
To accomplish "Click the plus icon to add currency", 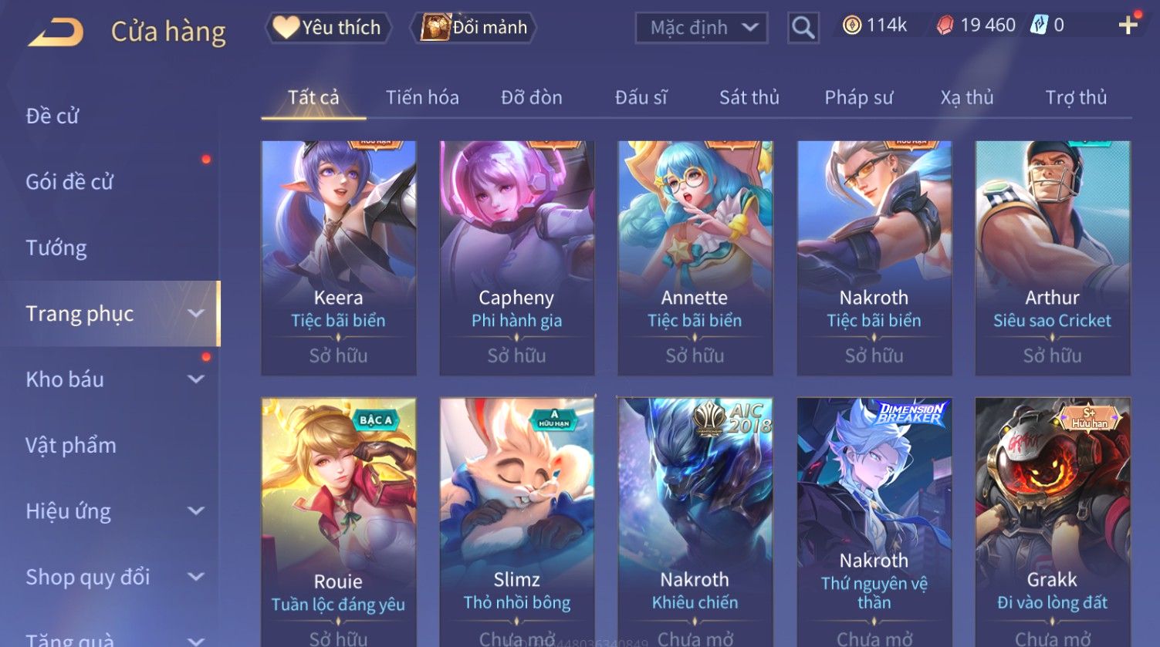I will [1128, 25].
